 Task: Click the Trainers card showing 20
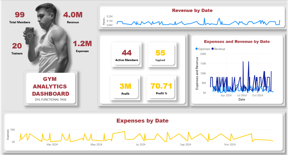[17, 48]
